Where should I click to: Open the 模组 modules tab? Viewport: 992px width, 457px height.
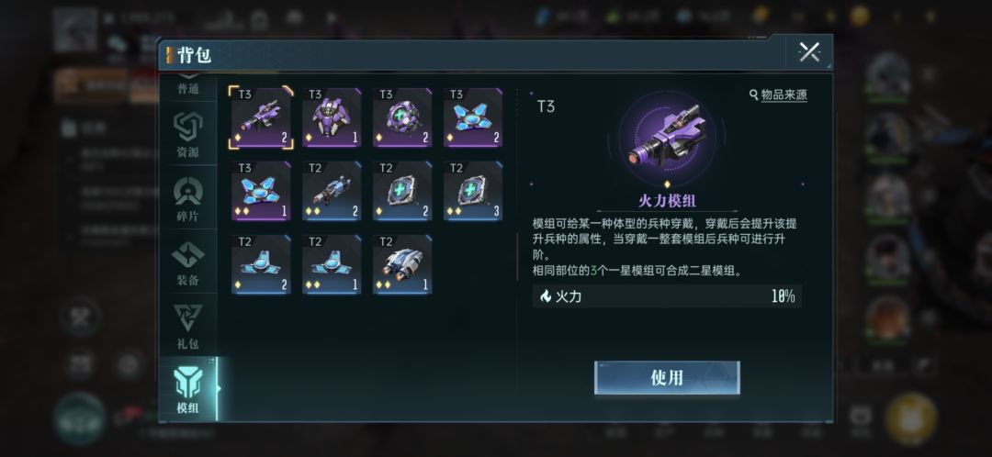(188, 389)
